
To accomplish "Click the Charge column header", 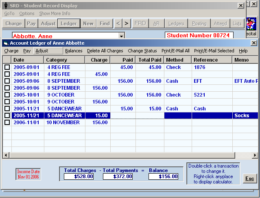I will [98, 60].
